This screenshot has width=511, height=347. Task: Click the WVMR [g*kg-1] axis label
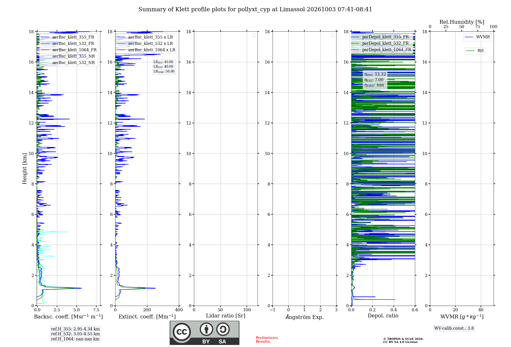tap(462, 317)
